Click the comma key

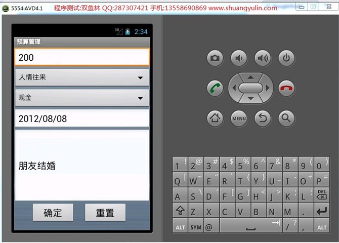tap(306, 225)
